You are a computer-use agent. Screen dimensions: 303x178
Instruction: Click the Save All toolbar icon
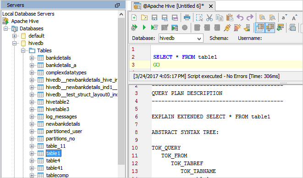click(x=175, y=17)
